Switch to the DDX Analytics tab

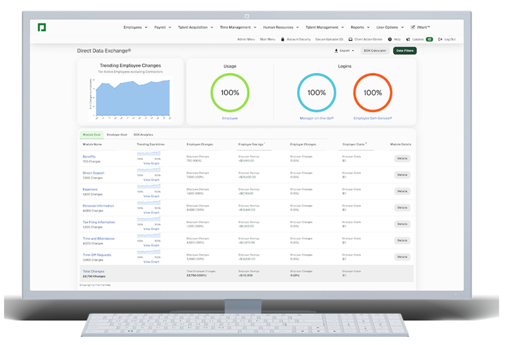coord(143,135)
